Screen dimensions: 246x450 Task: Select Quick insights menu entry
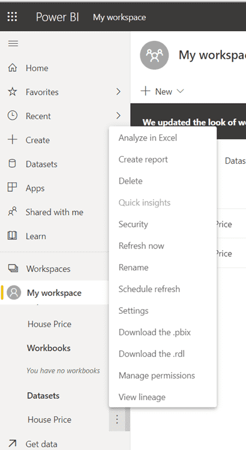pyautogui.click(x=163, y=203)
